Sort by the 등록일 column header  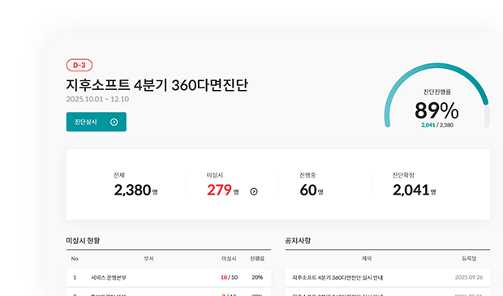click(469, 259)
